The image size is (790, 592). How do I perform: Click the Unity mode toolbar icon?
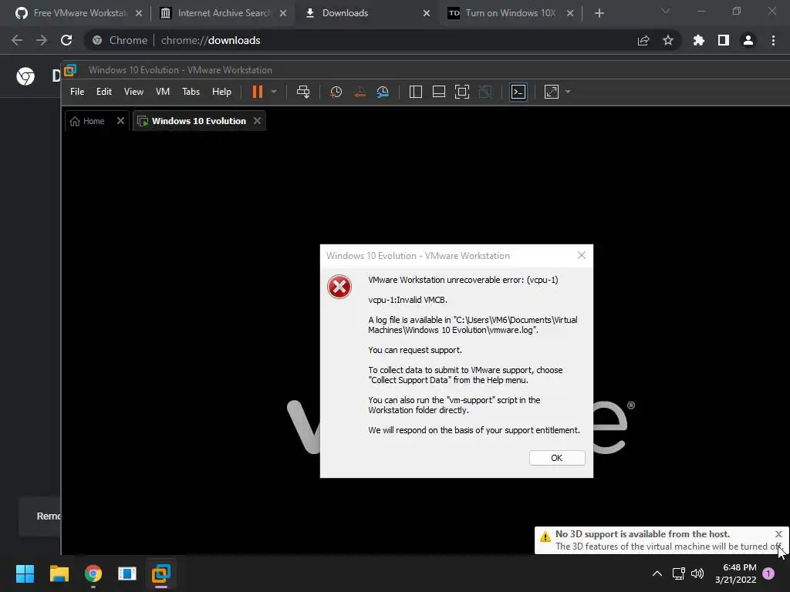click(485, 92)
